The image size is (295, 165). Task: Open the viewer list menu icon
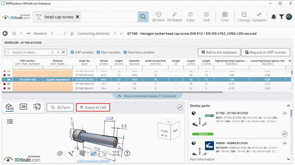[10, 122]
